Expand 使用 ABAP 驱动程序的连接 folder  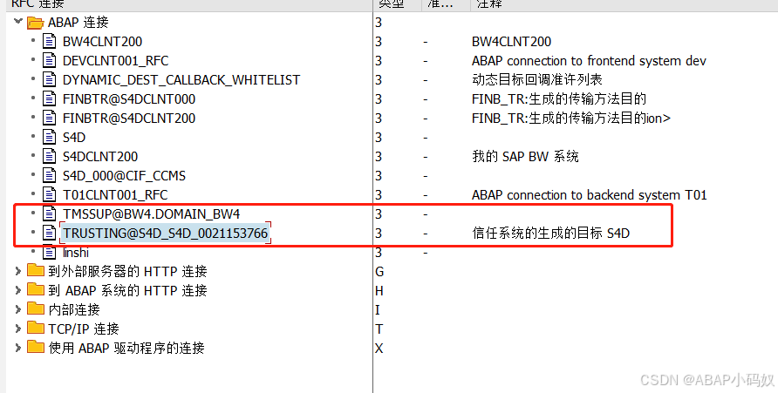tap(17, 348)
